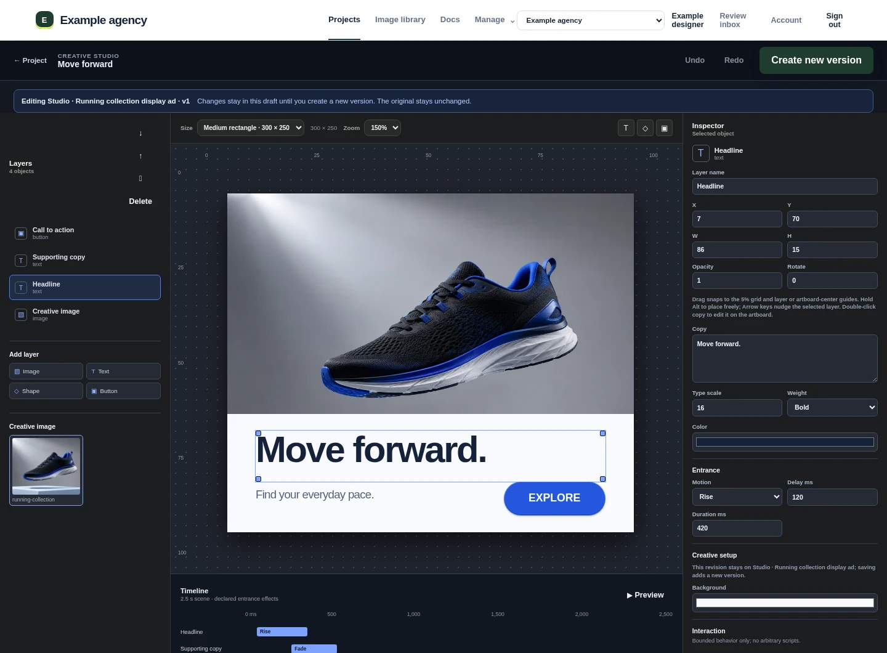Select the Fade bar on timeline
The height and width of the screenshot is (653, 887).
coord(314,649)
